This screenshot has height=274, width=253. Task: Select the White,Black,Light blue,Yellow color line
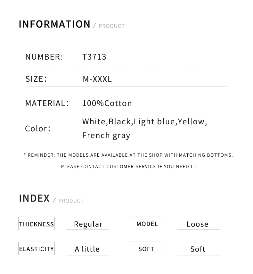(144, 122)
